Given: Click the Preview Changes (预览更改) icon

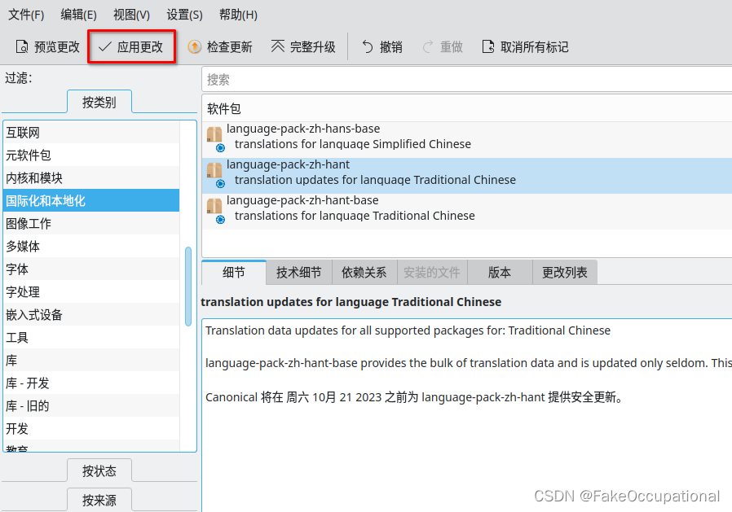Looking at the screenshot, I should coord(22,46).
